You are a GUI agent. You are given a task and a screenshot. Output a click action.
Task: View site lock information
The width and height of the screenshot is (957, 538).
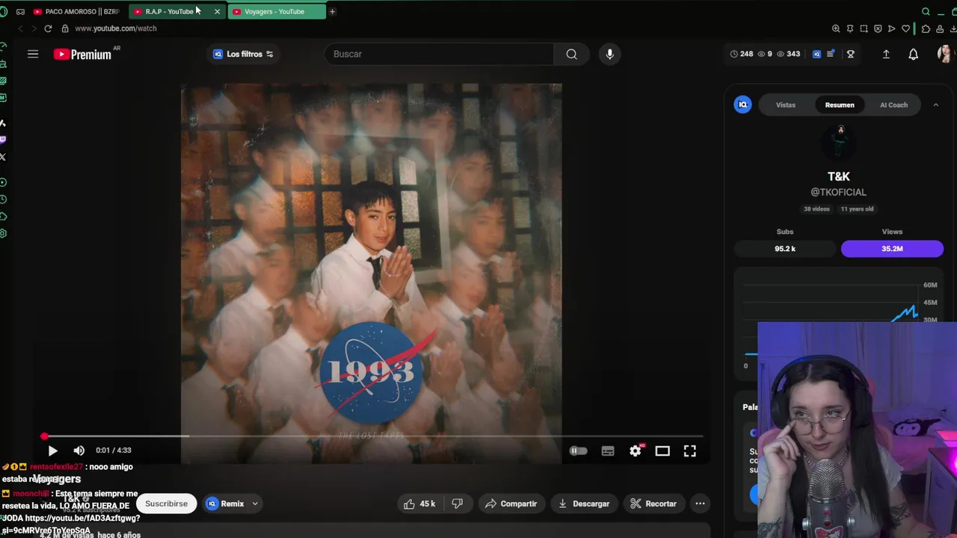65,28
